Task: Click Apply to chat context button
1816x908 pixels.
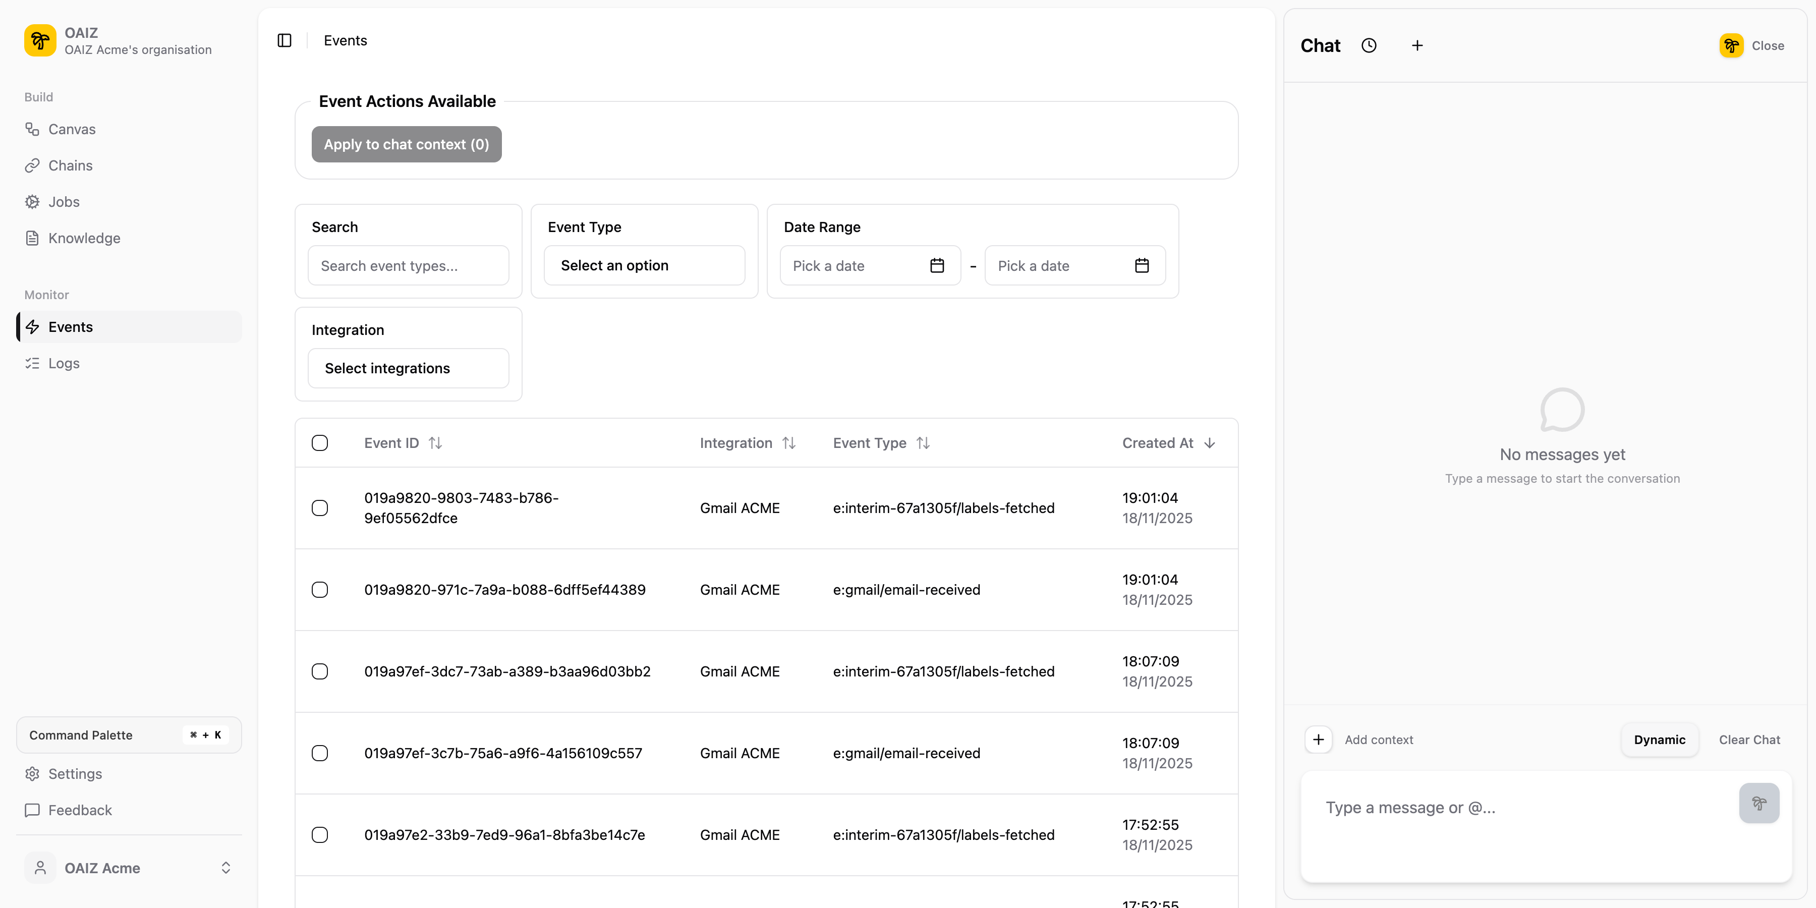Action: coord(406,144)
